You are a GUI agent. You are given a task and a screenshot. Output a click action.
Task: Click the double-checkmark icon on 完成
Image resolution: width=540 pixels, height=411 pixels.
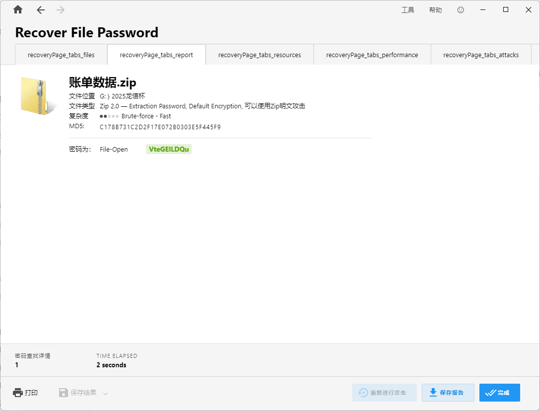pyautogui.click(x=490, y=393)
